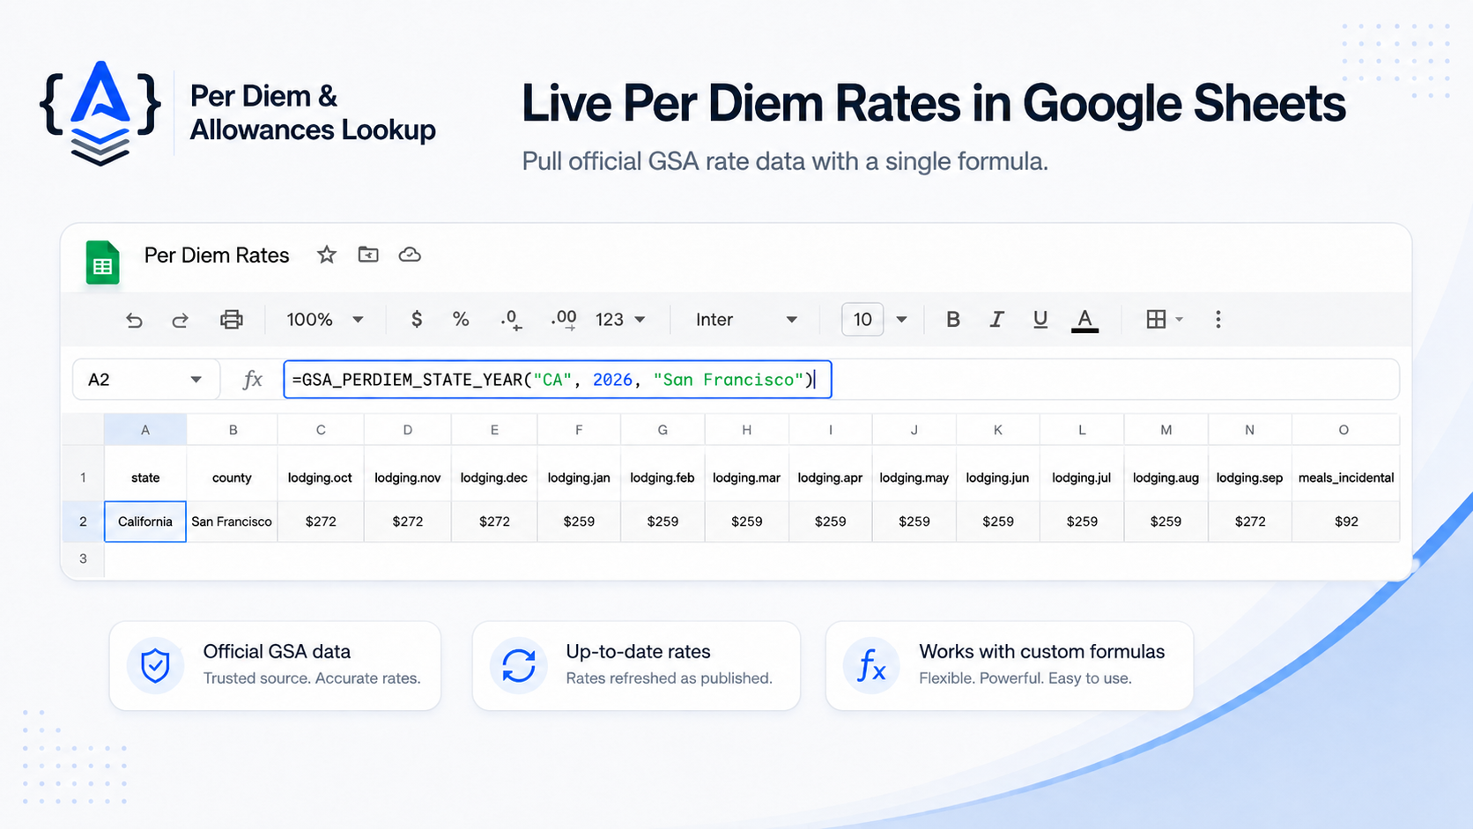Select the lodging.aug header cell
The height and width of the screenshot is (829, 1473).
[1166, 477]
